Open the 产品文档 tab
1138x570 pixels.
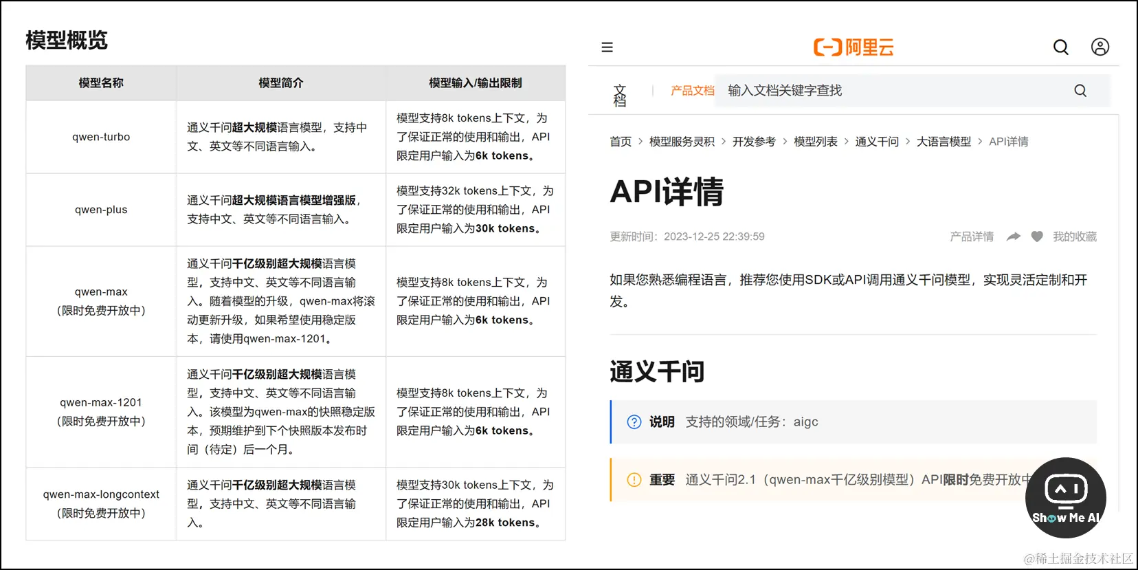[x=693, y=91]
